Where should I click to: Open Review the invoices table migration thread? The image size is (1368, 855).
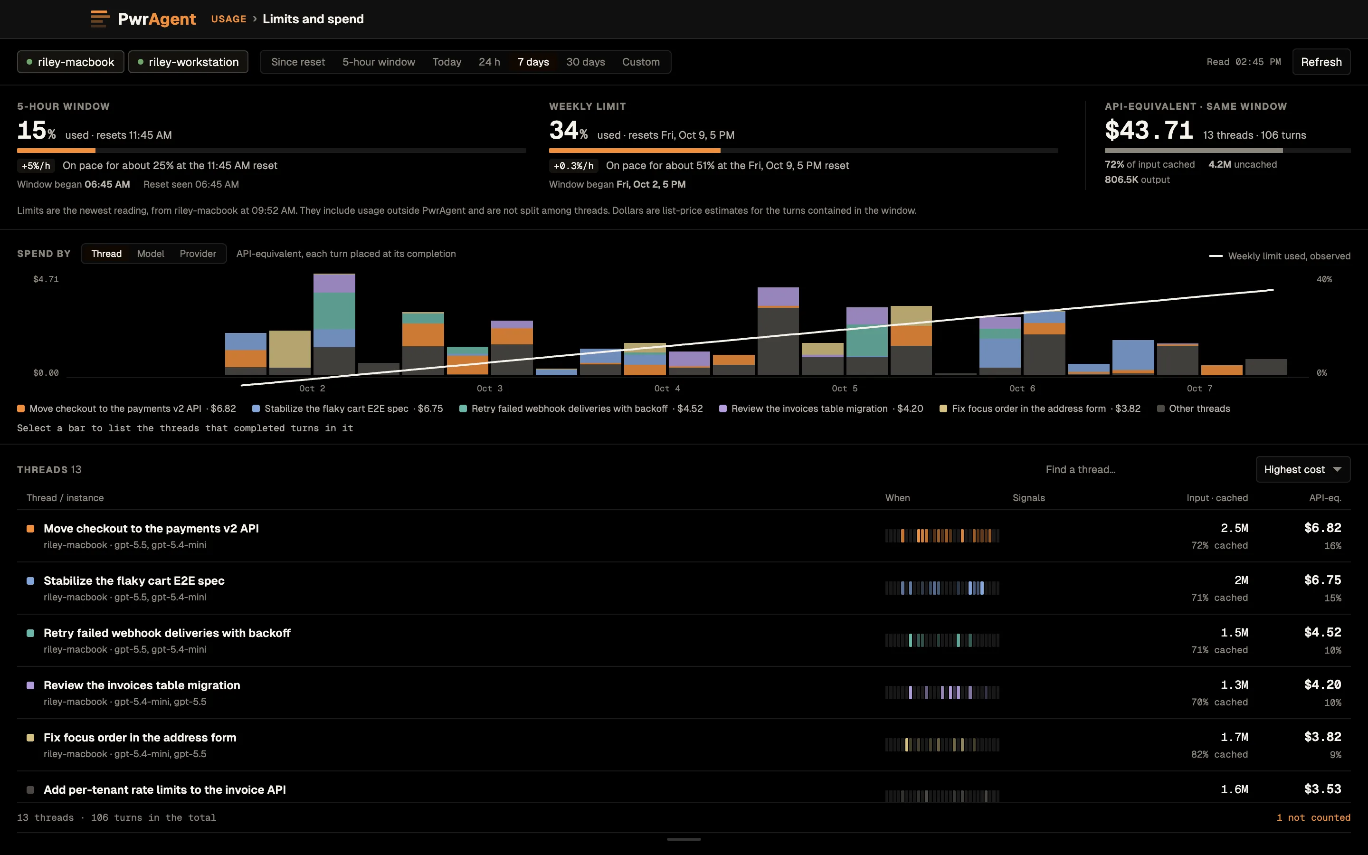click(x=684, y=693)
